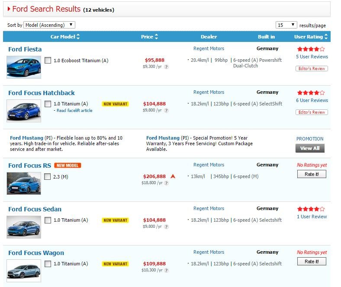
Task: Click the Ford Fiesta car thumbnail
Action: pyautogui.click(x=24, y=67)
